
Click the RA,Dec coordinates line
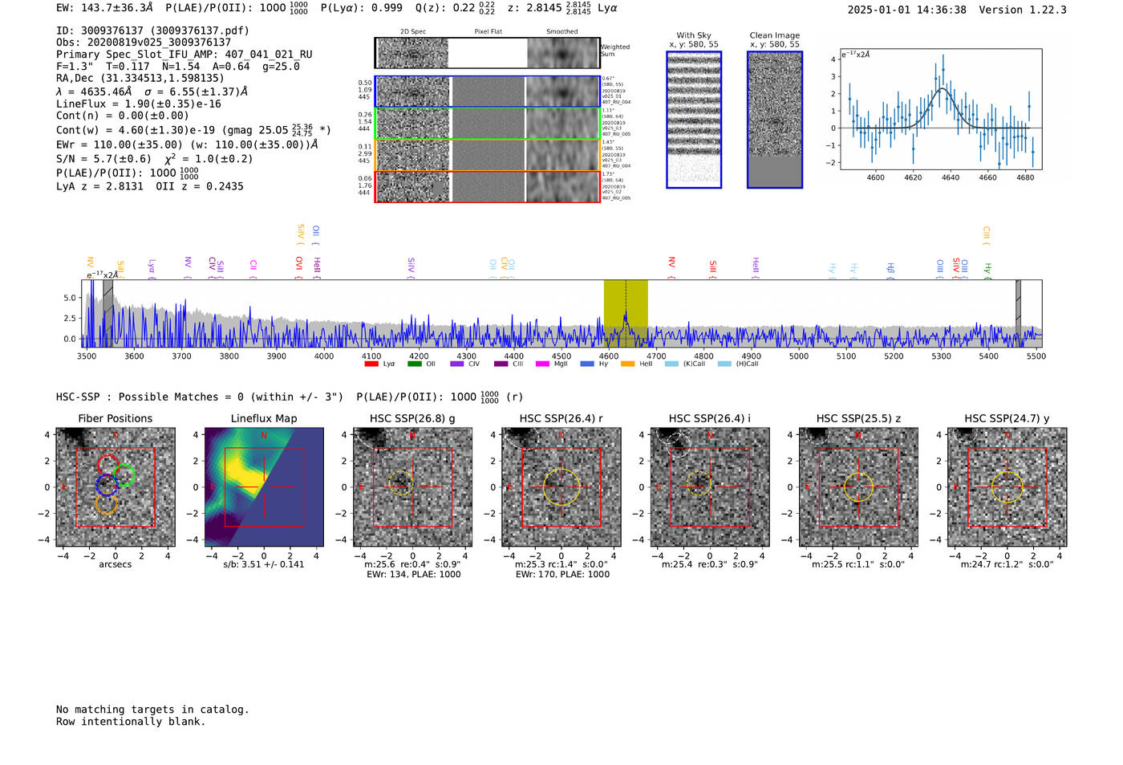click(140, 79)
